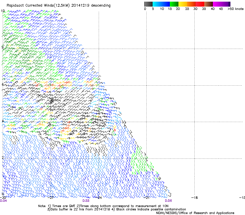Click the purple time marker '0:56'
Viewport: 245px width, 215px height.
[x=168, y=201]
